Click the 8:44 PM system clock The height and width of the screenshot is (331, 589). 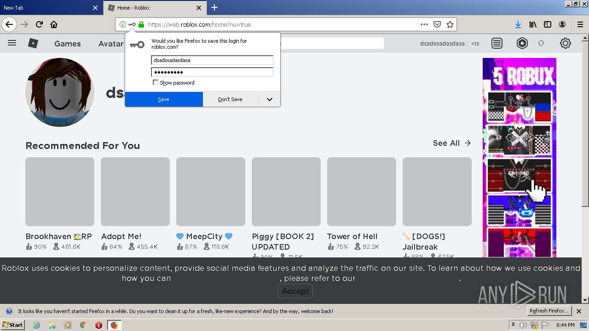(x=566, y=325)
